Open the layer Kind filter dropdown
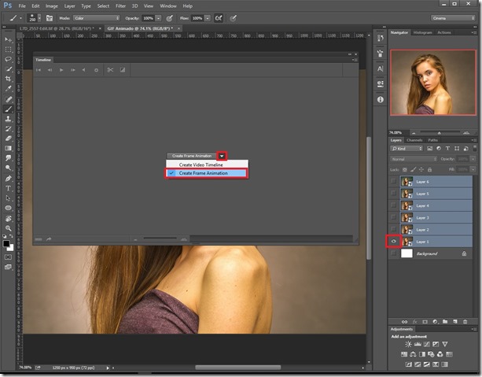The width and height of the screenshot is (482, 377). (407, 149)
